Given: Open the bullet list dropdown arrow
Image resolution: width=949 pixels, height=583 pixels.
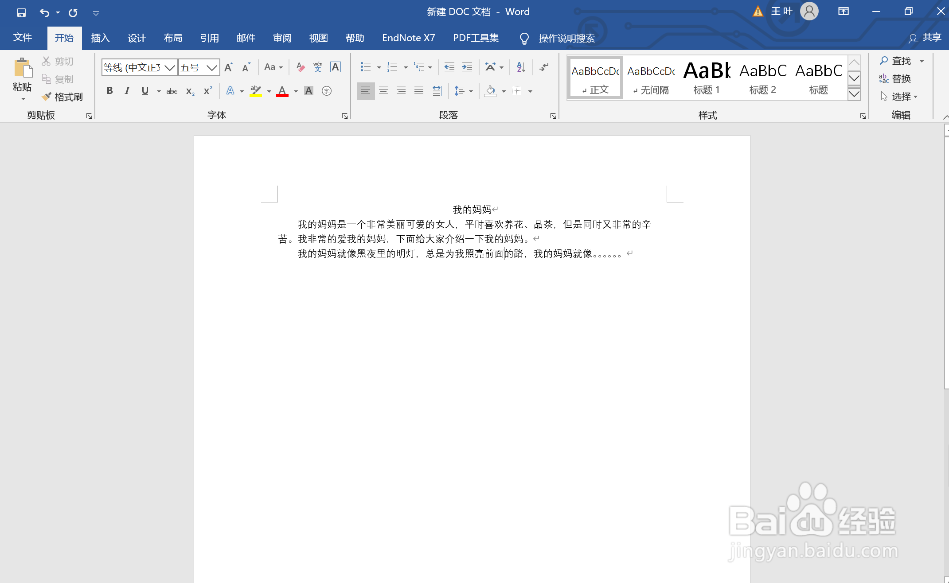Looking at the screenshot, I should [379, 67].
